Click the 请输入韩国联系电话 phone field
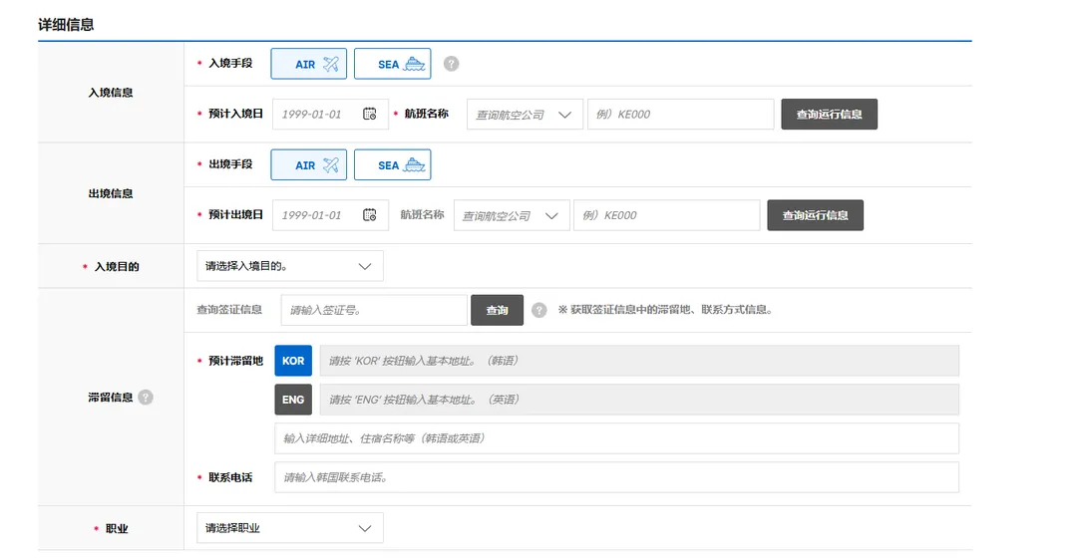The height and width of the screenshot is (558, 1077). click(617, 477)
